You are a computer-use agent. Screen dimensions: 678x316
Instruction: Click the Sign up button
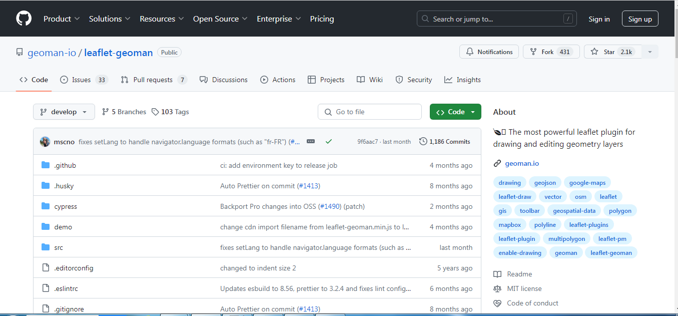(x=640, y=19)
